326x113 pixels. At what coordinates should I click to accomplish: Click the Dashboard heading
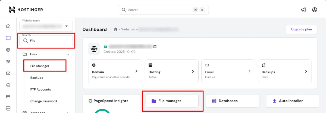tap(95, 30)
